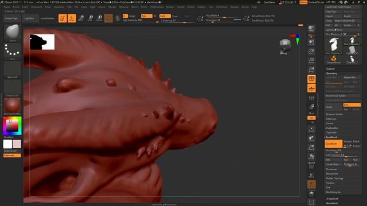367x206 pixels.
Task: Click Make PolyMesh3D button
Action: 348,21
